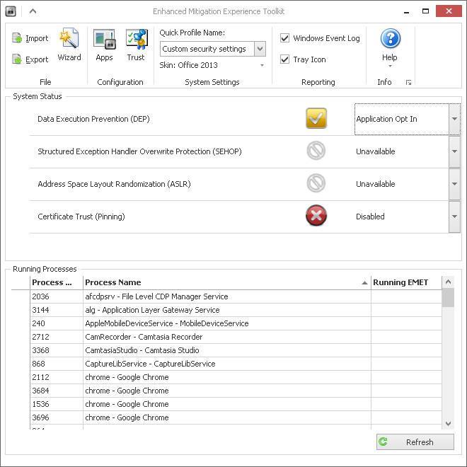Click the Import icon

pos(17,38)
